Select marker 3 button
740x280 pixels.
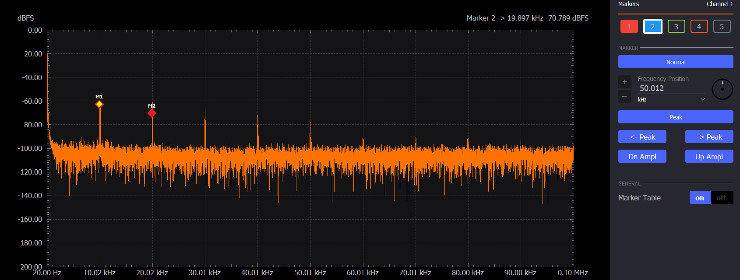pyautogui.click(x=676, y=27)
